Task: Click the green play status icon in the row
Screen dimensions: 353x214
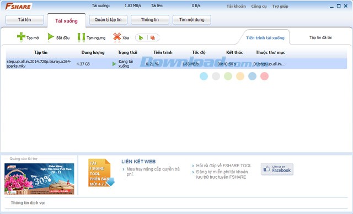Action: (114, 64)
